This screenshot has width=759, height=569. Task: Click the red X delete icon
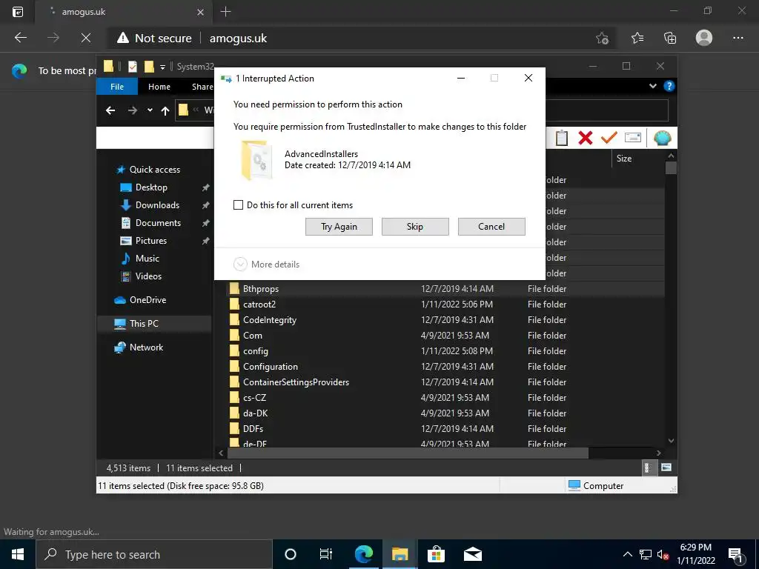pyautogui.click(x=586, y=138)
